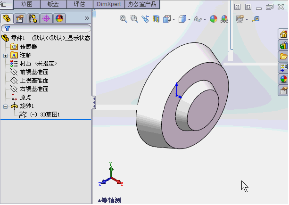
Task: Click the Display Style cube icon
Action: [182, 19]
